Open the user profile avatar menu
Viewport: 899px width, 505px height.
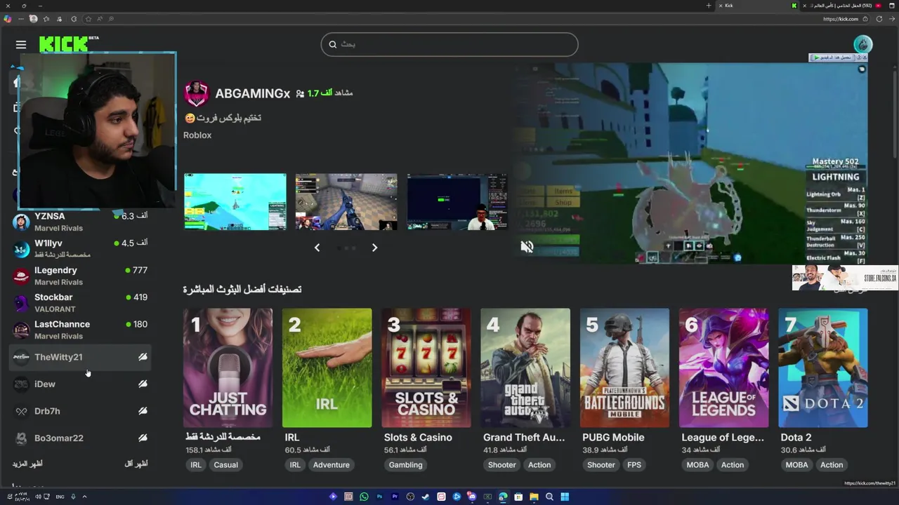(862, 44)
